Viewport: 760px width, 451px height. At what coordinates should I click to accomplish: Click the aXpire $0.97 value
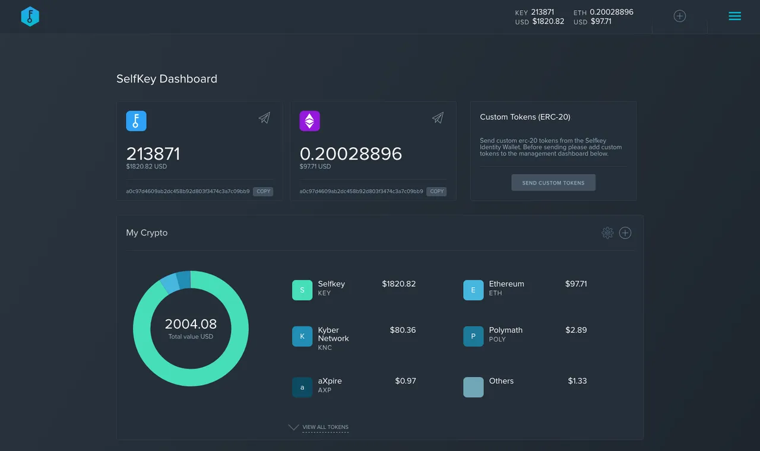pyautogui.click(x=406, y=381)
